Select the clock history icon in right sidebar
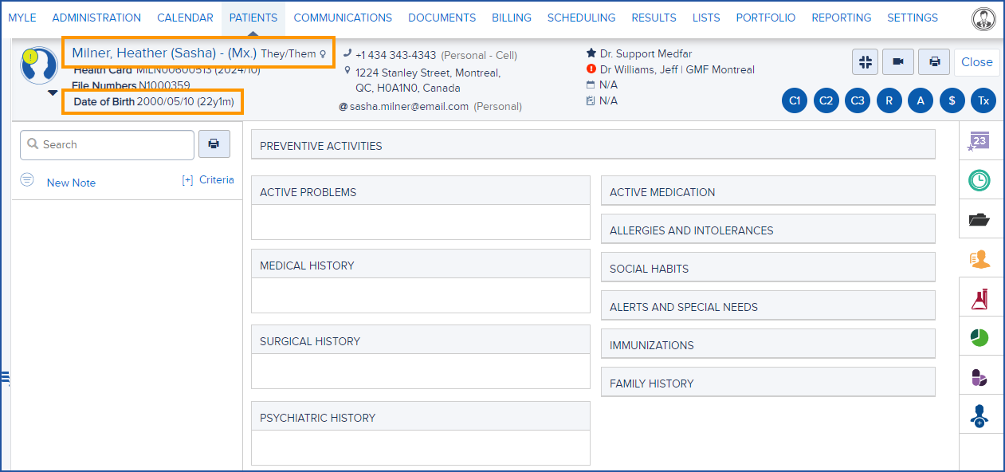 tap(981, 179)
